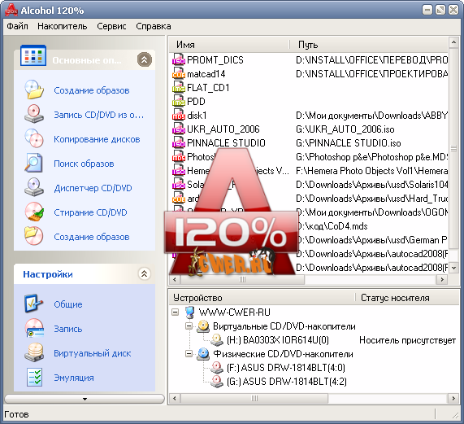The width and height of the screenshot is (464, 424).
Task: Click the Копирование дисков icon
Action: pos(34,138)
